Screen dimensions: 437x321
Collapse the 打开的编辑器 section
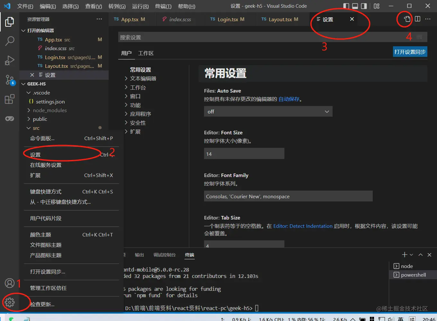pyautogui.click(x=64, y=31)
